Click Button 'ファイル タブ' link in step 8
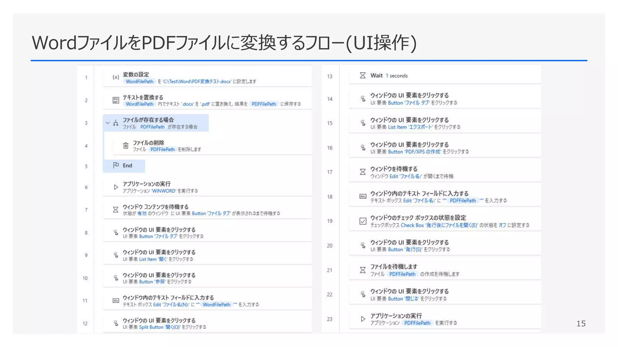 158,236
